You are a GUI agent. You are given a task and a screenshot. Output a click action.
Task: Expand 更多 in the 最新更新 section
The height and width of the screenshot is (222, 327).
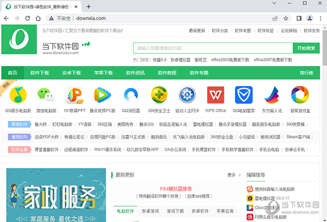tap(234, 175)
